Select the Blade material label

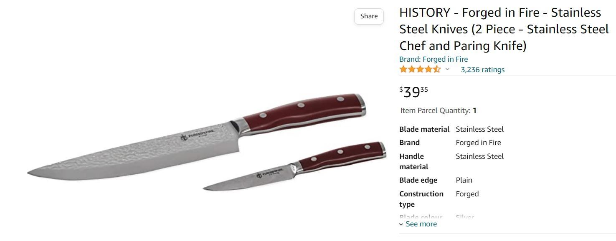[424, 129]
